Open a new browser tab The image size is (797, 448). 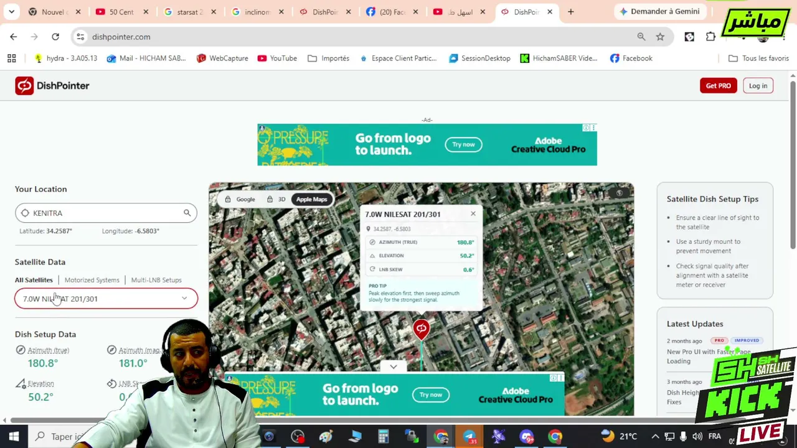click(571, 12)
